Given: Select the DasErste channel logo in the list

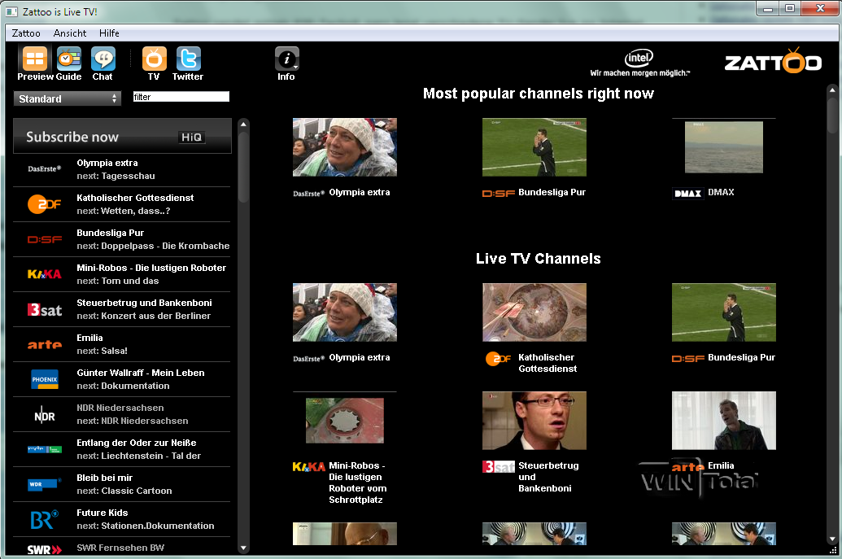Looking at the screenshot, I should pyautogui.click(x=45, y=168).
